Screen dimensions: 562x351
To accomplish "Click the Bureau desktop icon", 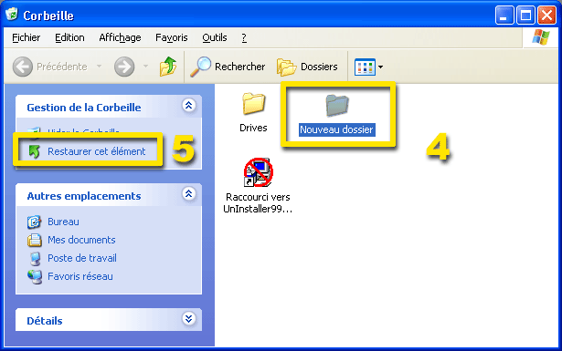I will click(34, 222).
